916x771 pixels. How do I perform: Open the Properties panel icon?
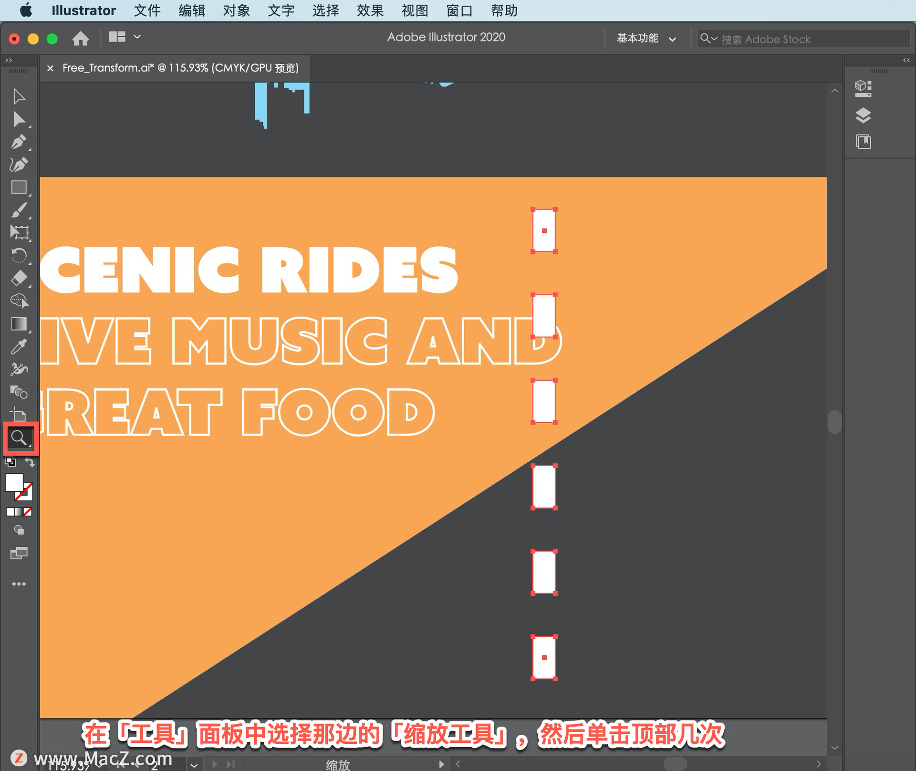point(864,88)
